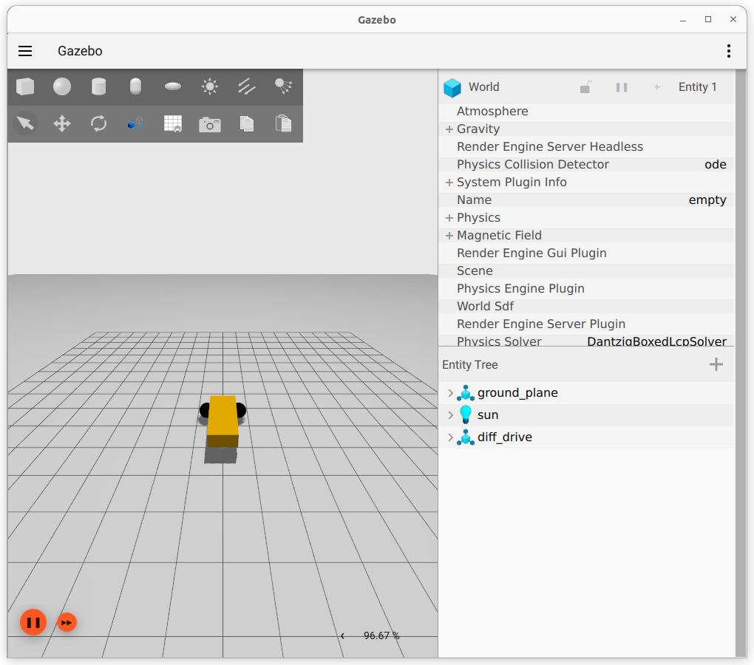This screenshot has width=754, height=665.
Task: Expand the ground_plane entity in the tree
Action: tap(450, 393)
